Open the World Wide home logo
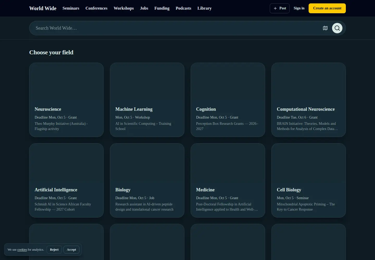Image resolution: width=375 pixels, height=260 pixels. tap(43, 8)
